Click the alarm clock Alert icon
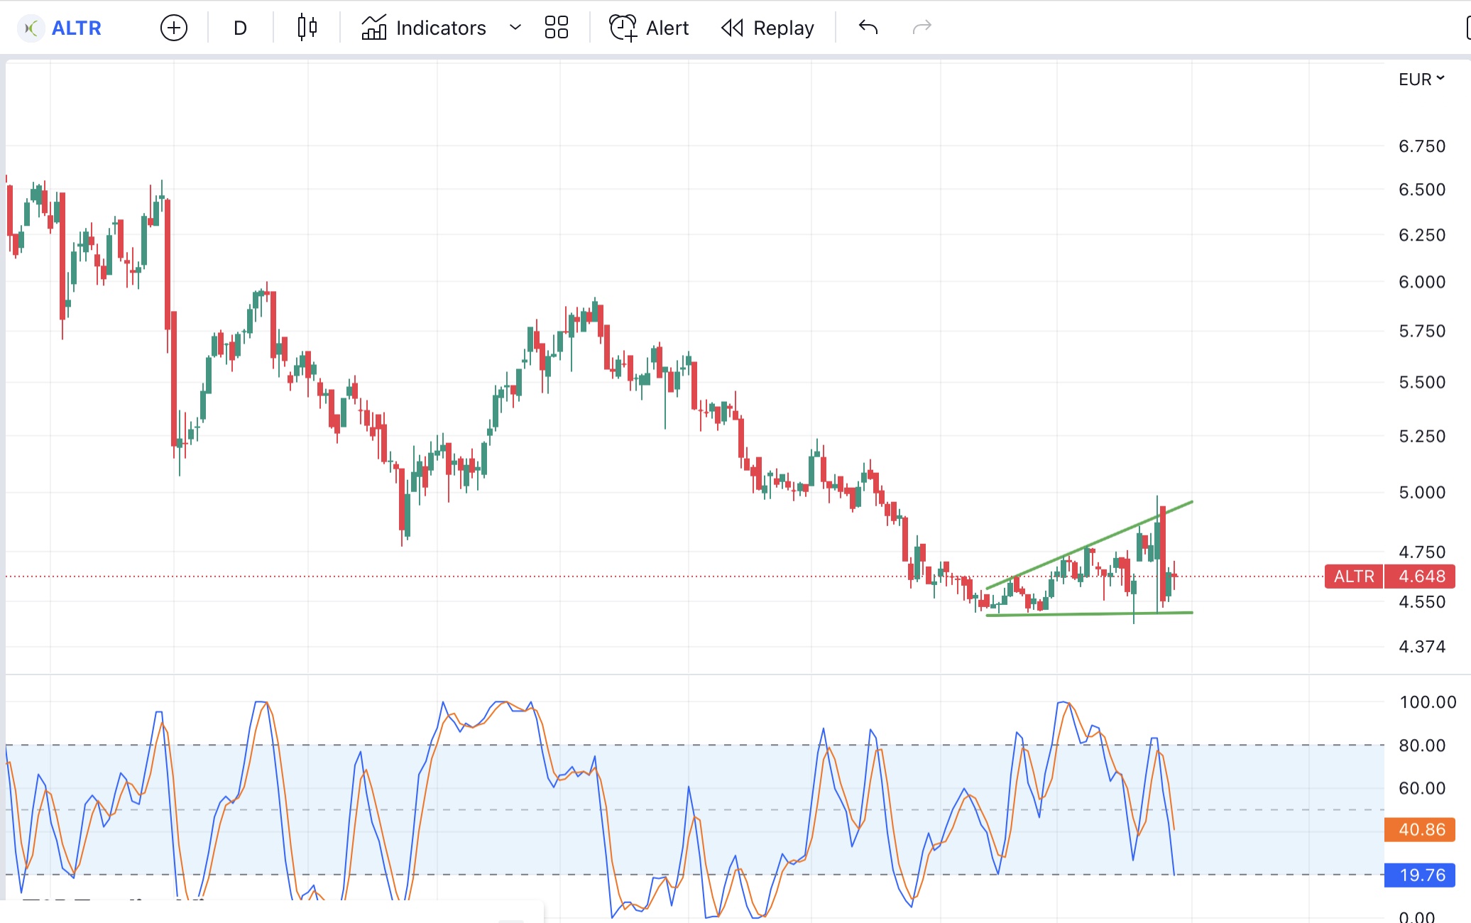The width and height of the screenshot is (1471, 923). click(623, 28)
